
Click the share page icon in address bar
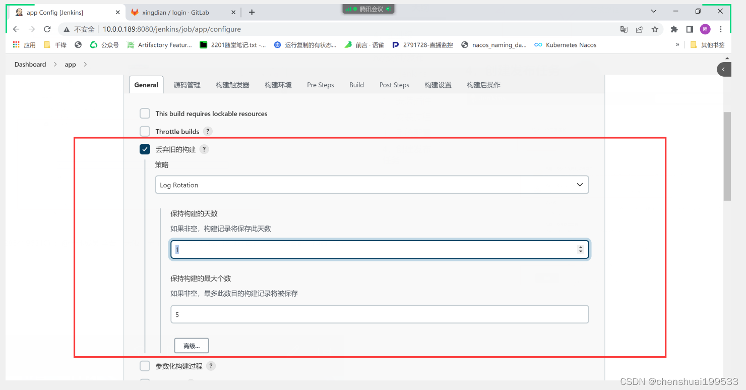(x=639, y=29)
